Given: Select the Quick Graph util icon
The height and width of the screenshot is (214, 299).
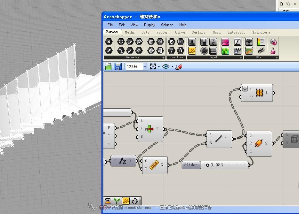Looking at the screenshot, I should coord(249,51).
